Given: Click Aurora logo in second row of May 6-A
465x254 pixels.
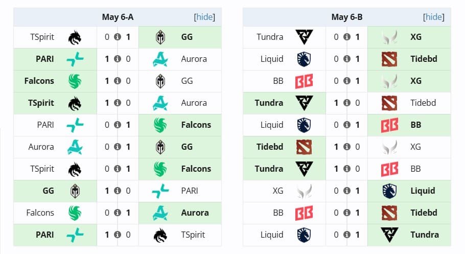Looking at the screenshot, I should 161,59.
